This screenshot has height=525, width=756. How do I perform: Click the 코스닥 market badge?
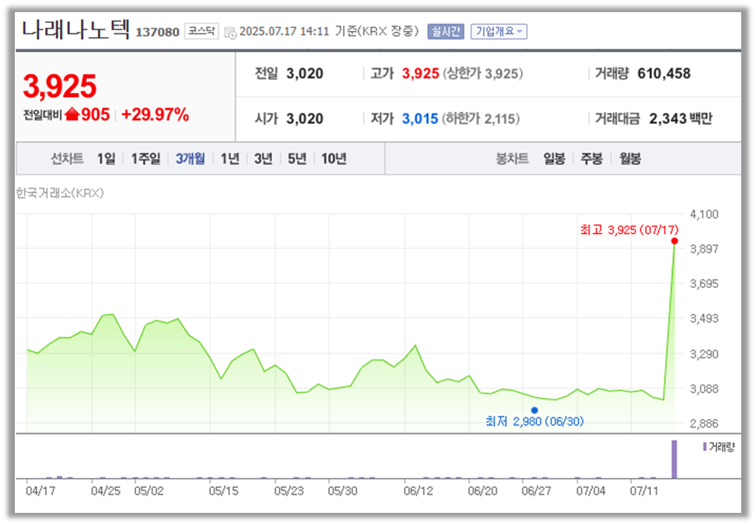click(x=201, y=32)
